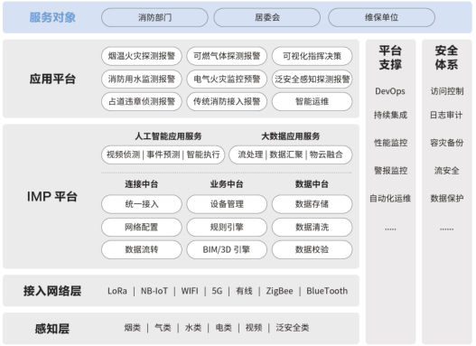Choose 数据清洗 under 数据中台
Image resolution: width=476 pixels, height=346 pixels.
[x=313, y=227]
